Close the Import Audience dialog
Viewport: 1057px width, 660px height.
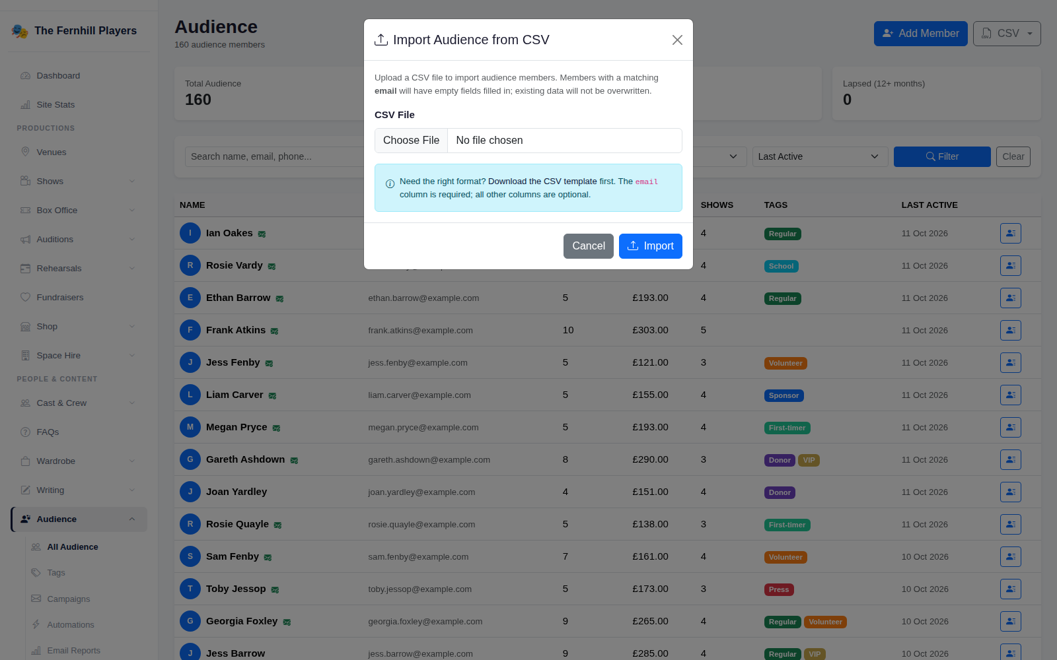click(x=677, y=40)
